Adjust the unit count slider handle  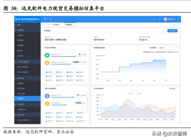tap(74, 57)
